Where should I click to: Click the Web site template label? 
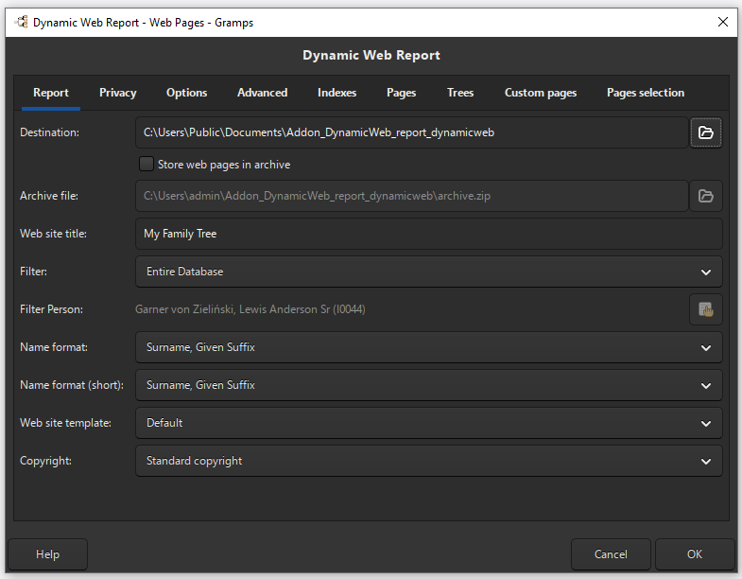(65, 423)
